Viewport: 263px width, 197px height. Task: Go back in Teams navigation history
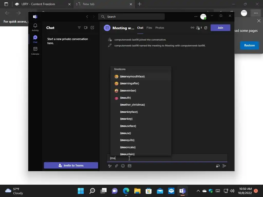tap(87, 17)
